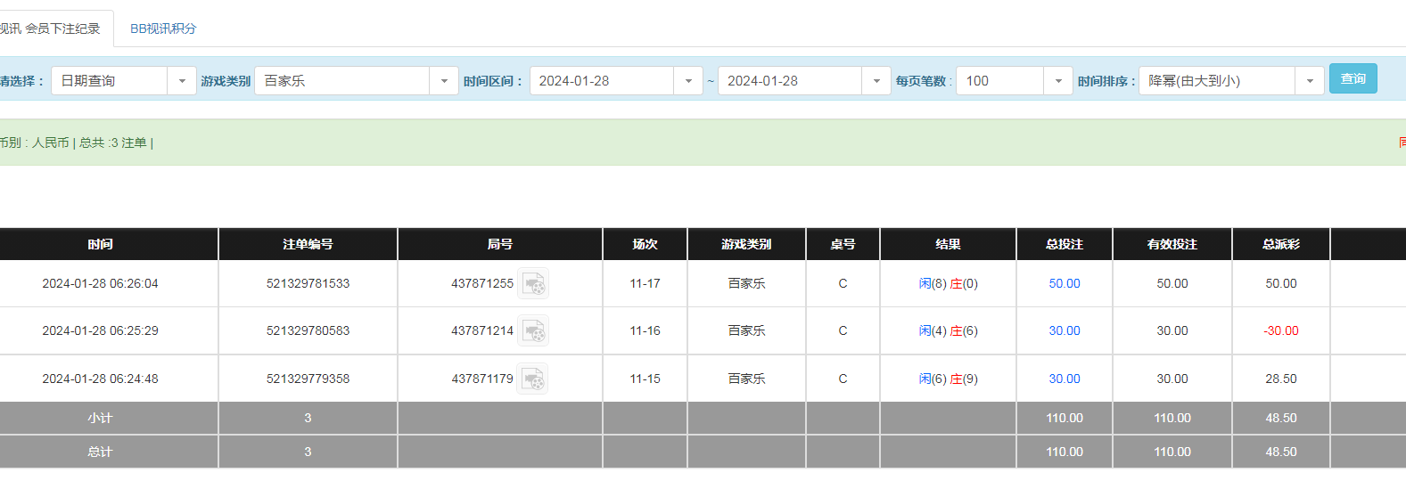
Task: Open end date dropdown arrow
Action: click(x=876, y=81)
